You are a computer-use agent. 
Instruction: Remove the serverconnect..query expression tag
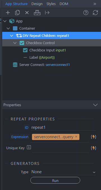[76, 137]
